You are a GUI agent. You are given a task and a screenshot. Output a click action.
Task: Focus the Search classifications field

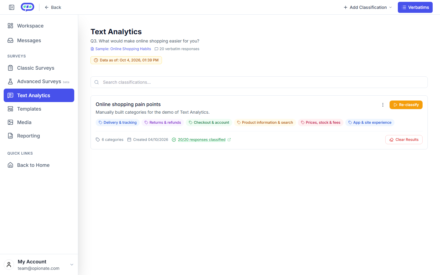[259, 82]
